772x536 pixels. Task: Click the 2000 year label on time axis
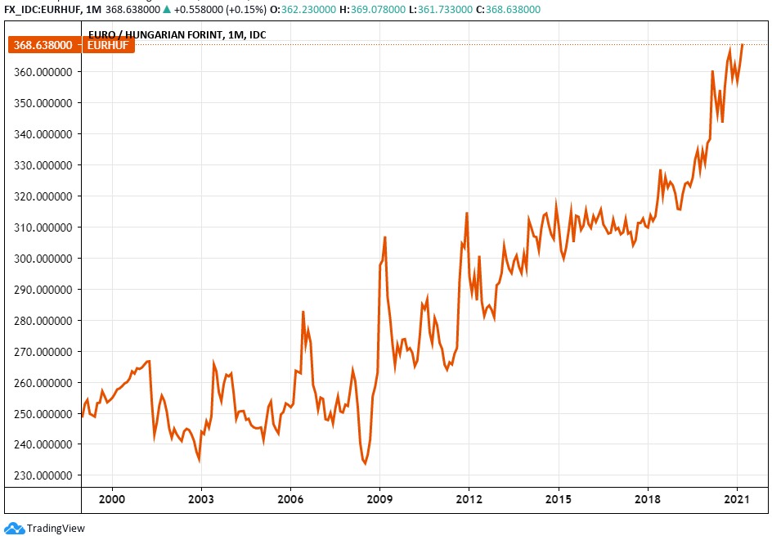112,499
